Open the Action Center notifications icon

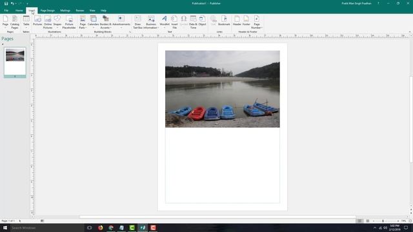click(x=406, y=227)
